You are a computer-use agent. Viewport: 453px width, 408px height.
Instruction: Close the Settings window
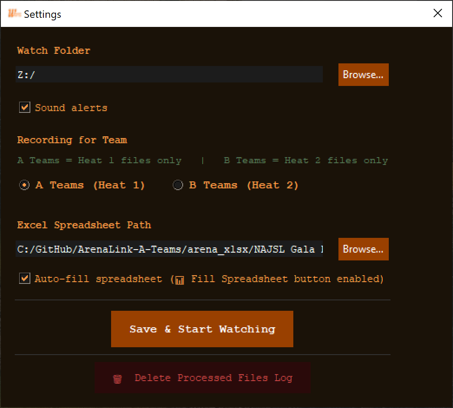coord(438,13)
